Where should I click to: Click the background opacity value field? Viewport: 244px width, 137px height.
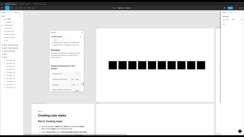coord(233,19)
